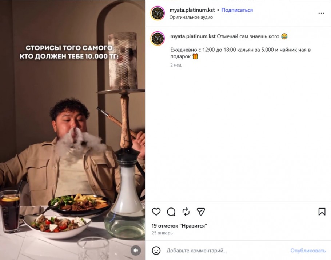This screenshot has width=331, height=260.
Task: Open myata.platinum.kst profile from header
Action: point(192,10)
